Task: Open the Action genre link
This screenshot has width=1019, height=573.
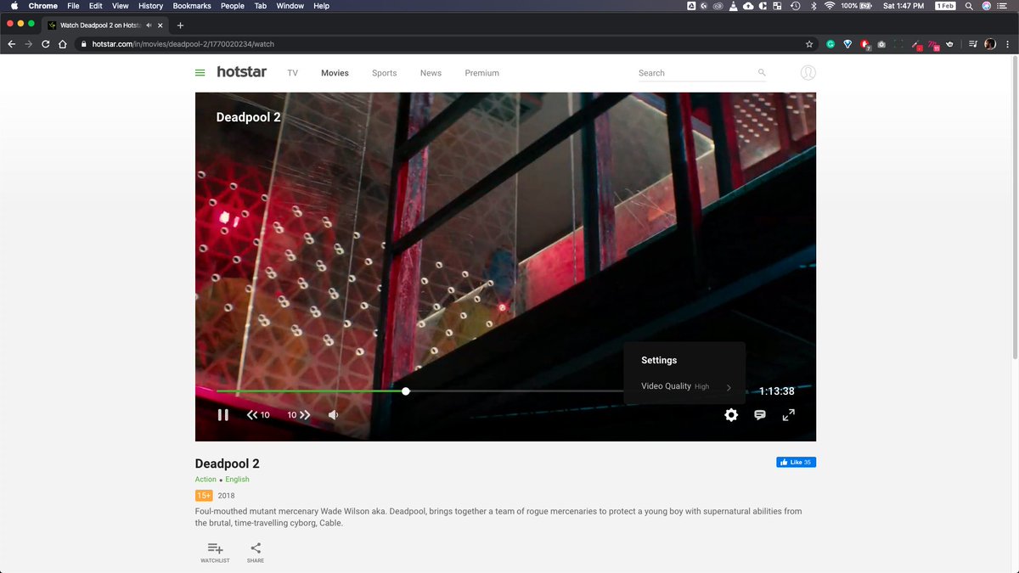Action: [205, 480]
